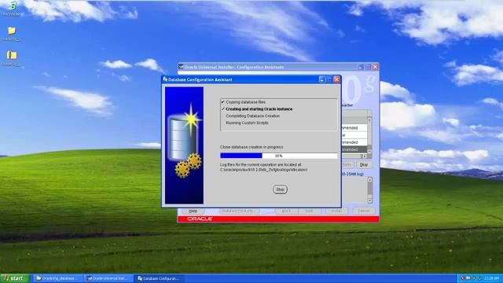This screenshot has width=503, height=283.
Task: Open Installed Products in the Universal Installer
Action: click(x=239, y=211)
